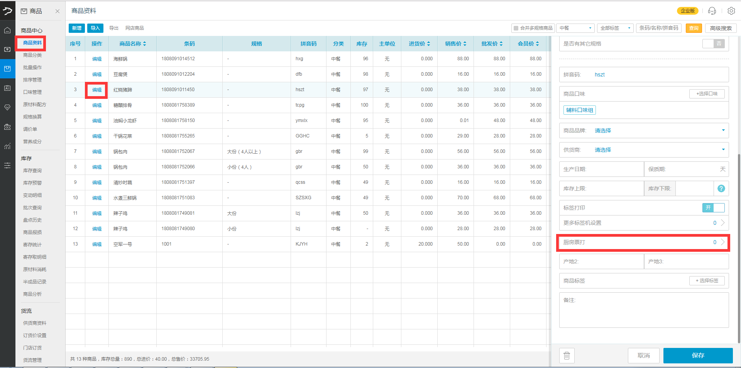Screen dimensions: 741x368
Task: Click the question mark help icon beside 库存下限
Action: click(721, 188)
